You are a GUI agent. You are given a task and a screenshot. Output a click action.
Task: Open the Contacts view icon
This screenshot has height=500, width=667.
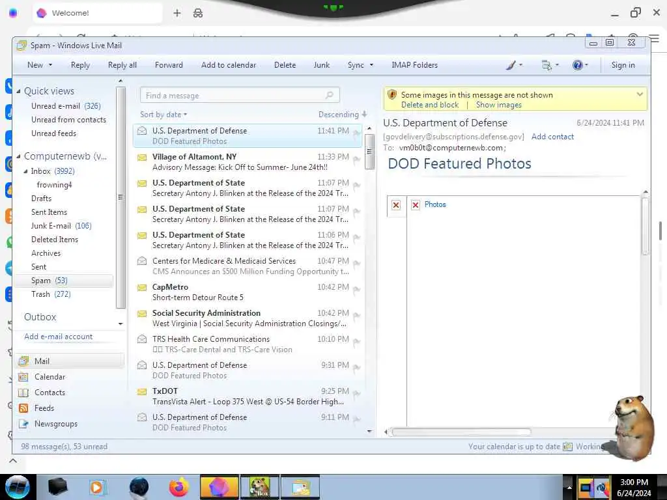(23, 393)
